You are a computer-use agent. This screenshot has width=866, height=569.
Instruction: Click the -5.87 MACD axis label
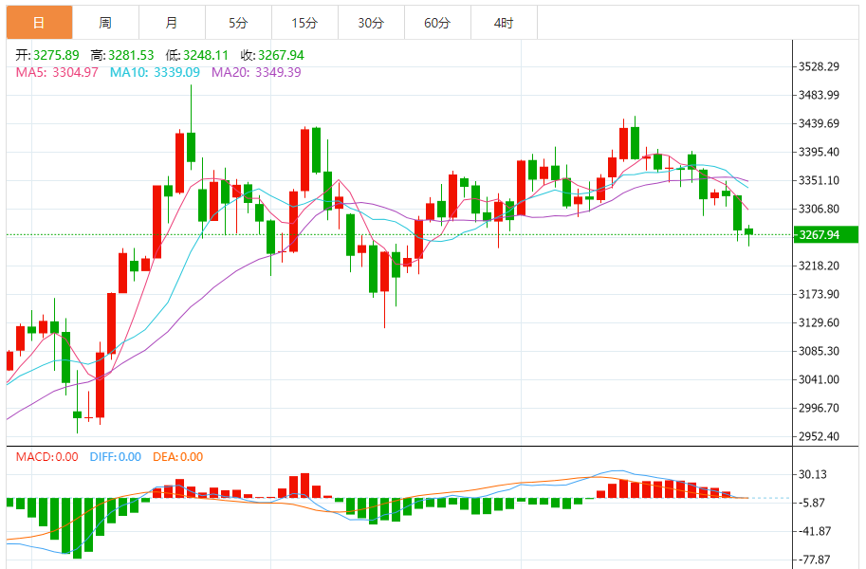pos(811,503)
